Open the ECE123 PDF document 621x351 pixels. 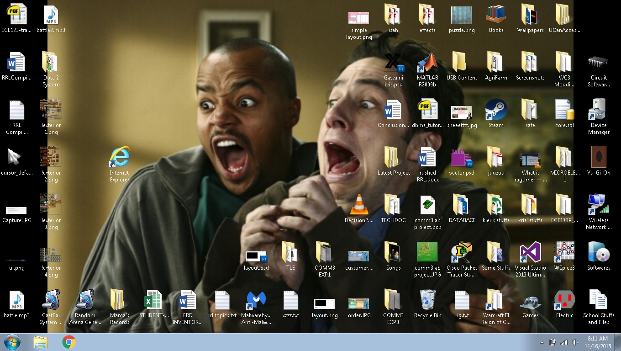pos(16,15)
